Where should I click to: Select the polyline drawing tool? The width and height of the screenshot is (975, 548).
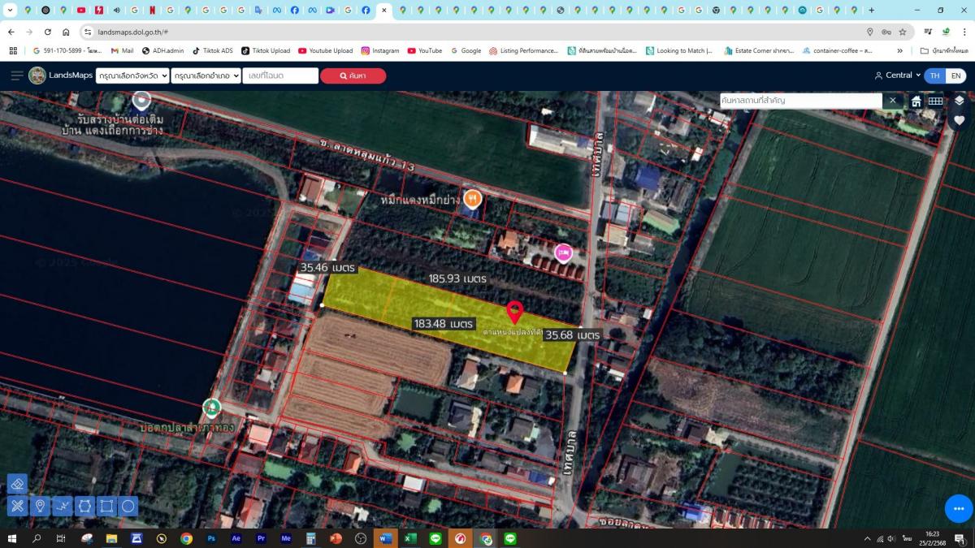(x=63, y=507)
